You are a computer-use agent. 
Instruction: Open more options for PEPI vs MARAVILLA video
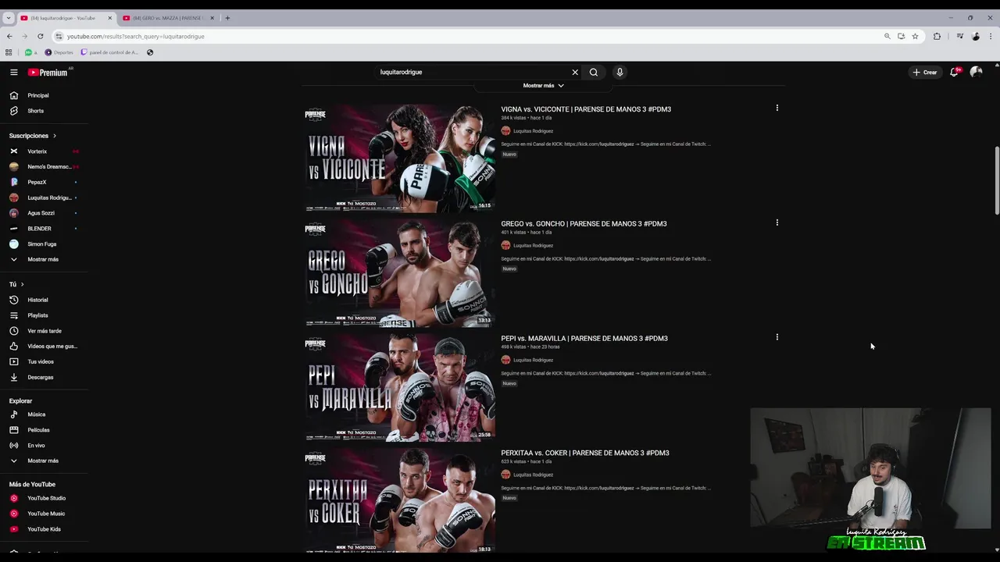(777, 337)
